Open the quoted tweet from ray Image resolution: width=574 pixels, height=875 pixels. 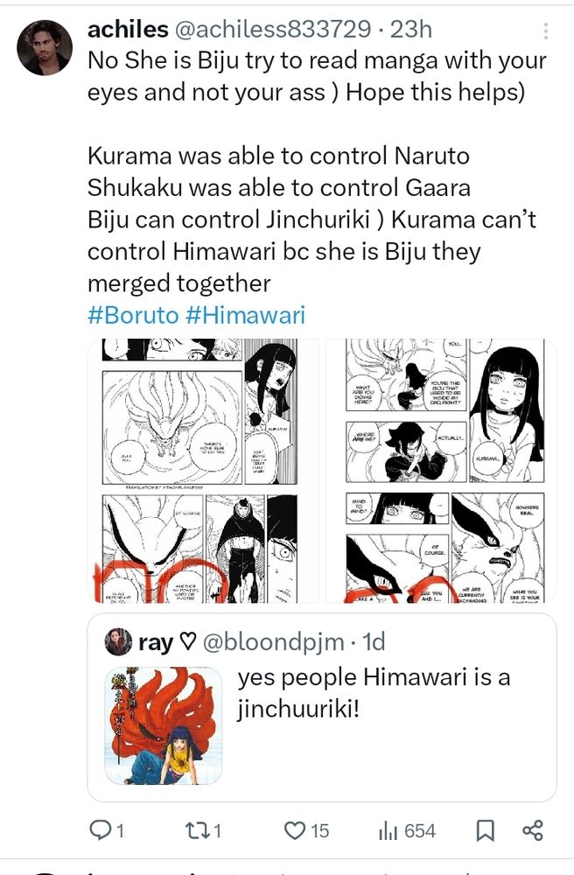coord(322,708)
